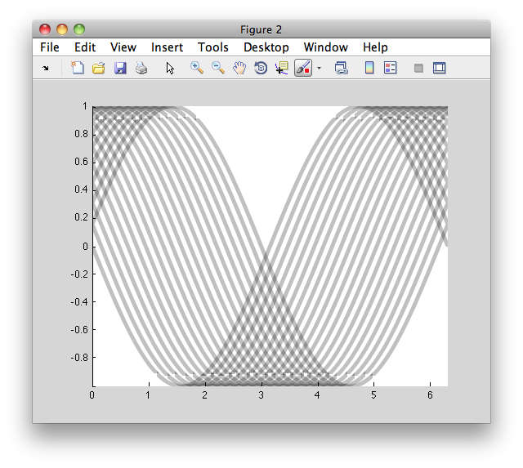The height and width of the screenshot is (468, 523).
Task: Print the figure via the printer icon
Action: pyautogui.click(x=141, y=68)
